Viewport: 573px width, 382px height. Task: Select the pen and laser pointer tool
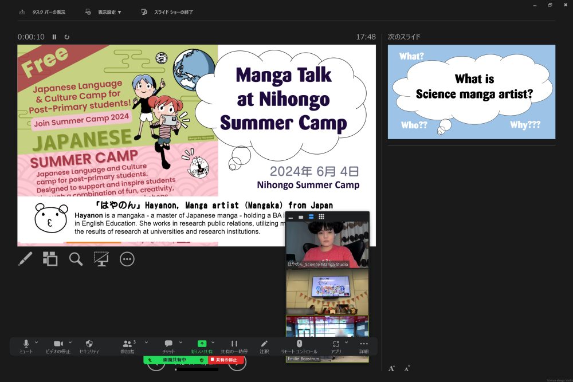coord(25,259)
